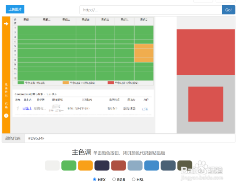Screen dimensions: 236x186
Task: Select the HSL radio button
Action: [x=134, y=179]
